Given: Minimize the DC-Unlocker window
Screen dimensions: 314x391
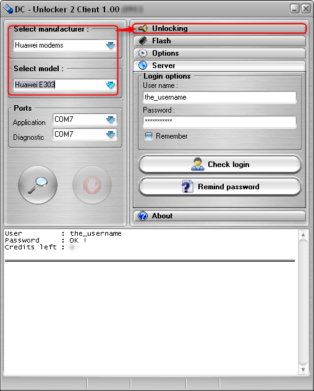Looking at the screenshot, I should pos(295,9).
